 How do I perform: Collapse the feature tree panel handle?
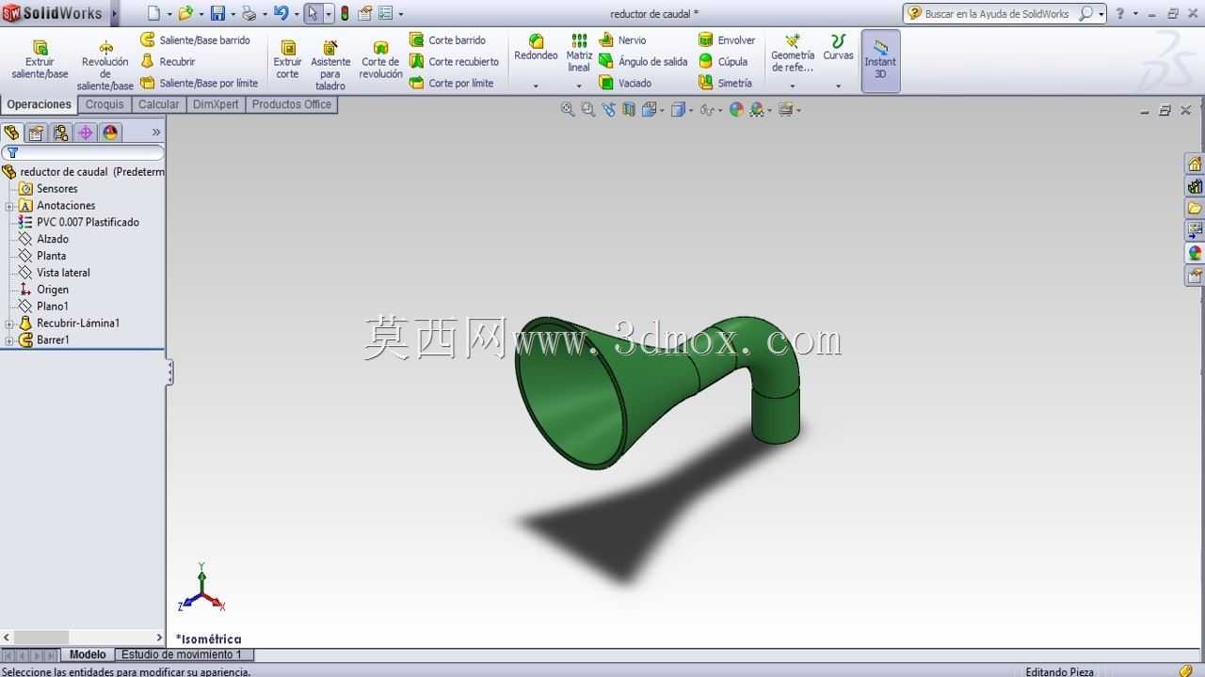pos(169,373)
